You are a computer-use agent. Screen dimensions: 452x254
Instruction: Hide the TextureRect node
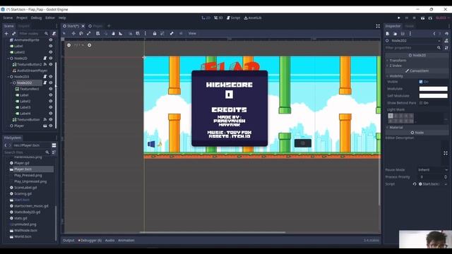click(51, 89)
